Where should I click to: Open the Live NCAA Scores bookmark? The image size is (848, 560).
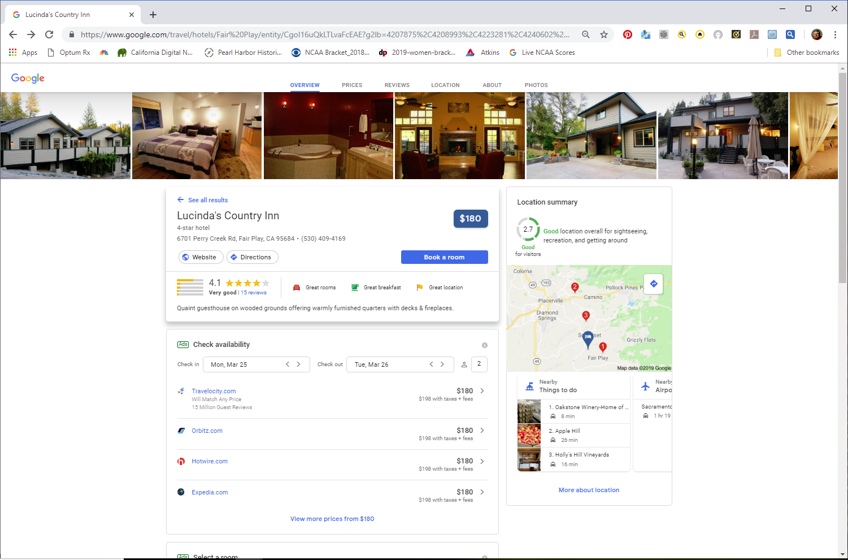coord(542,53)
